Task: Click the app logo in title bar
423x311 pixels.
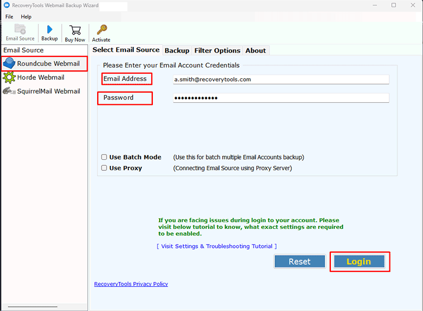Action: 7,5
